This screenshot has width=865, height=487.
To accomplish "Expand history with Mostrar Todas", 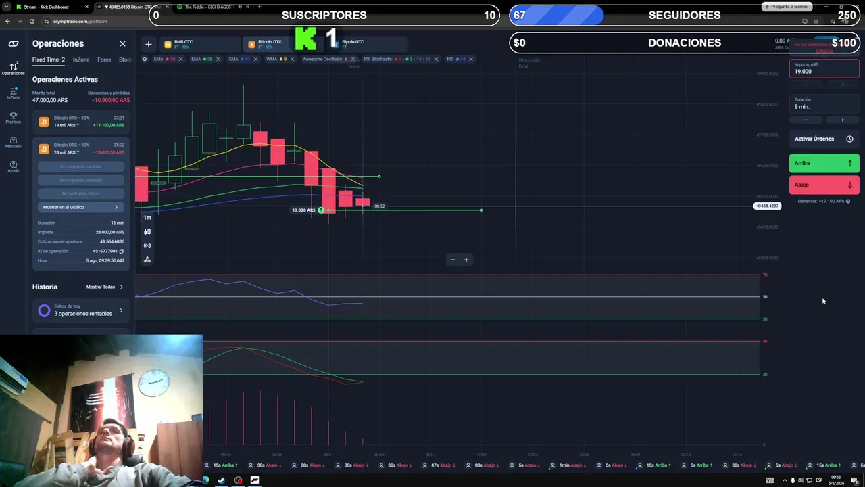I will pos(105,287).
